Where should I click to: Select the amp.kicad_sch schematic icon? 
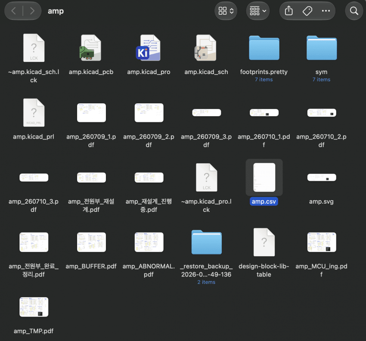coord(206,48)
